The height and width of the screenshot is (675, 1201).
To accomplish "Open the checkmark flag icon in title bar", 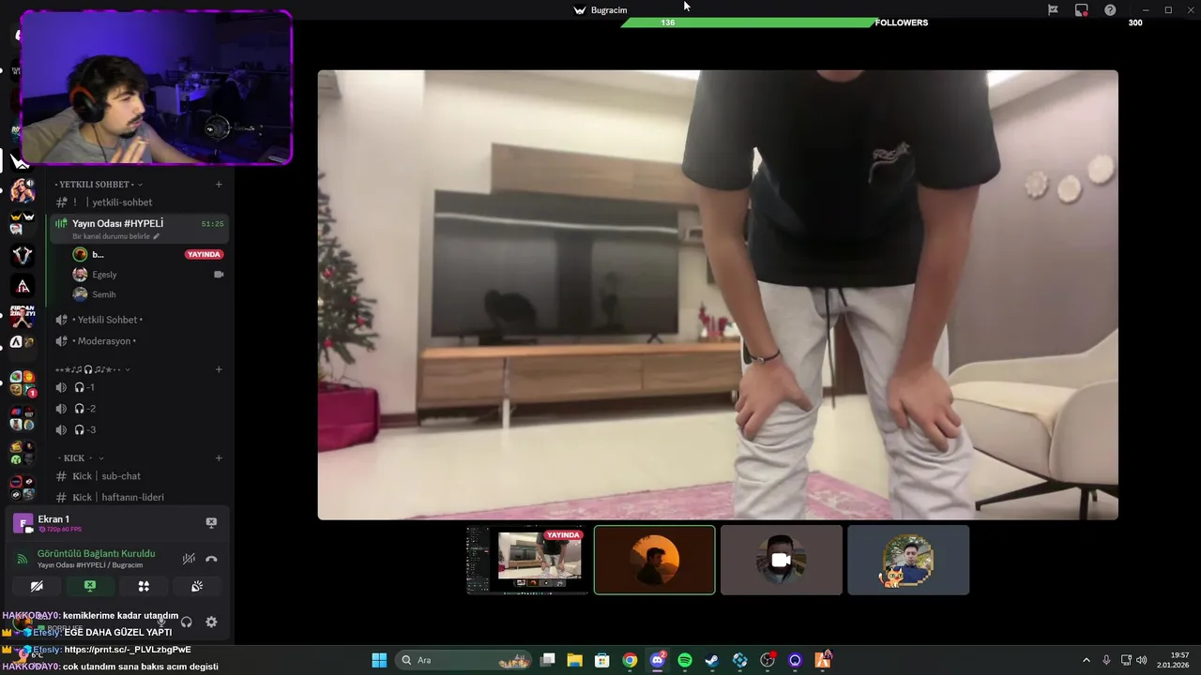I will tap(1053, 10).
